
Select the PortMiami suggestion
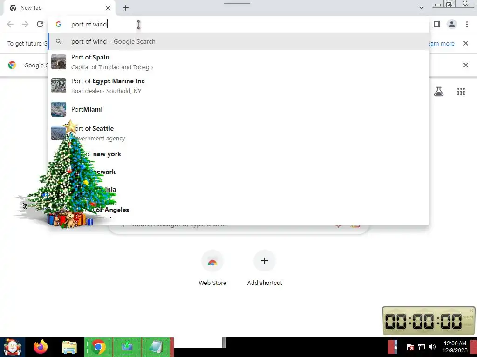coord(238,109)
